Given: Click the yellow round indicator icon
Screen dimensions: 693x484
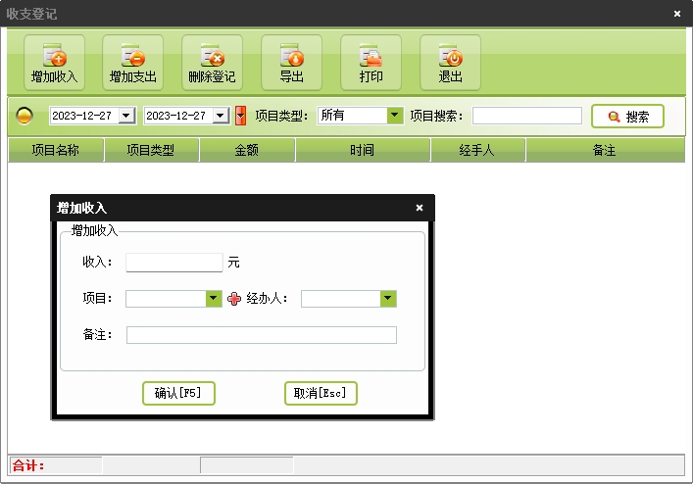Looking at the screenshot, I should [25, 117].
